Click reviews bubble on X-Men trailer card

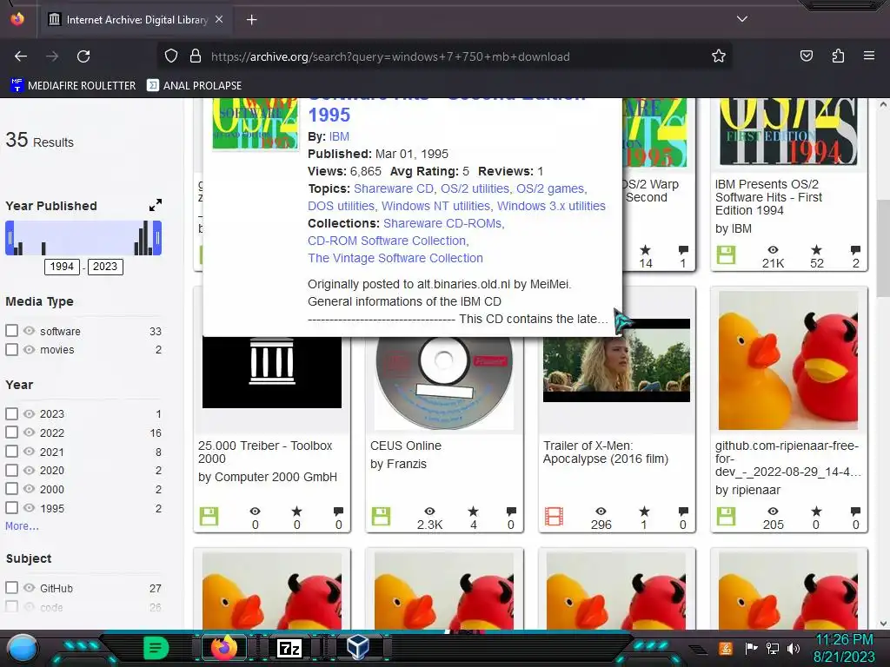pyautogui.click(x=683, y=512)
